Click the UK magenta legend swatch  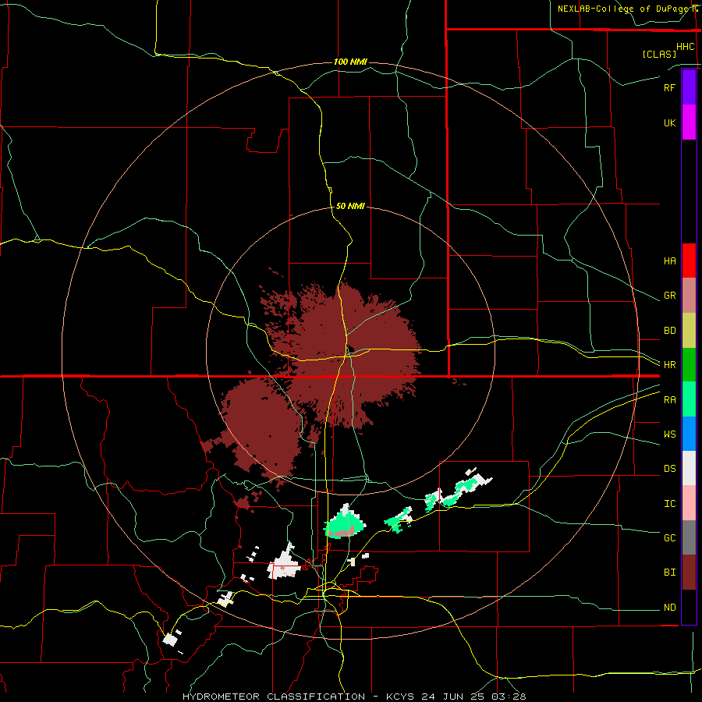pos(689,122)
